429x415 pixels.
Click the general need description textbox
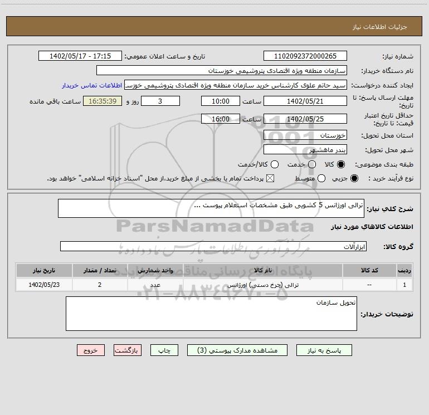[x=211, y=208]
